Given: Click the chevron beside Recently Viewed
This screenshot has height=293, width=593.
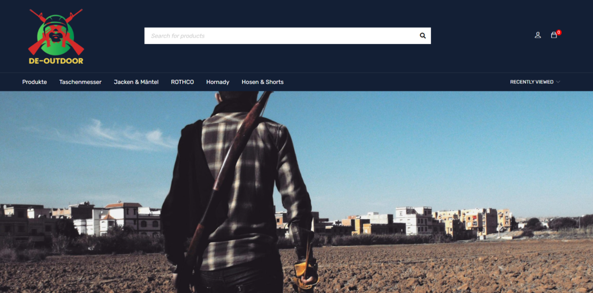Looking at the screenshot, I should [x=558, y=82].
